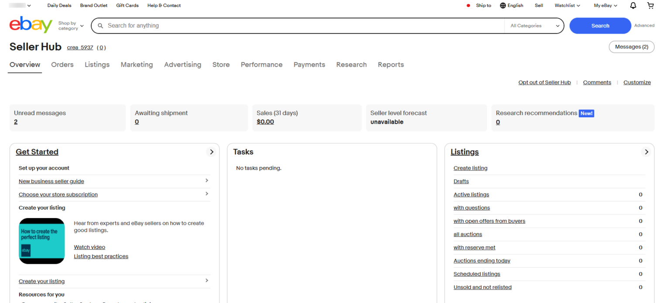Expand the My eBay menu
This screenshot has width=670, height=303.
605,6
